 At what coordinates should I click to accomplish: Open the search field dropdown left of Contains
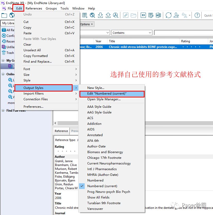tap(95, 33)
